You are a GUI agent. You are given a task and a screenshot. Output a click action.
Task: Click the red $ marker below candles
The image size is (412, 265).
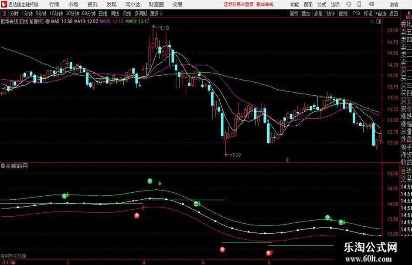[x=287, y=160]
